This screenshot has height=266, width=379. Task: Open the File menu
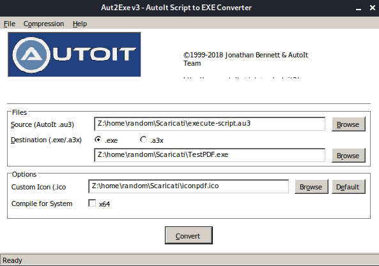(x=10, y=24)
